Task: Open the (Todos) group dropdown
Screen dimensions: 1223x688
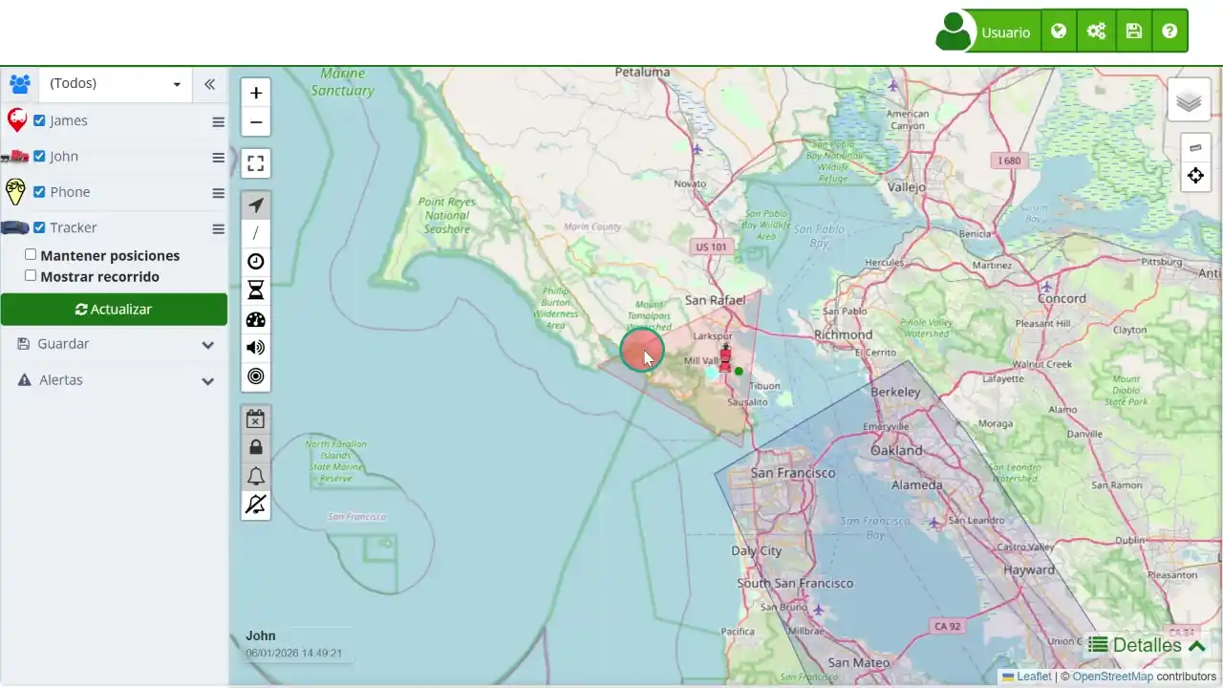Action: pos(113,84)
